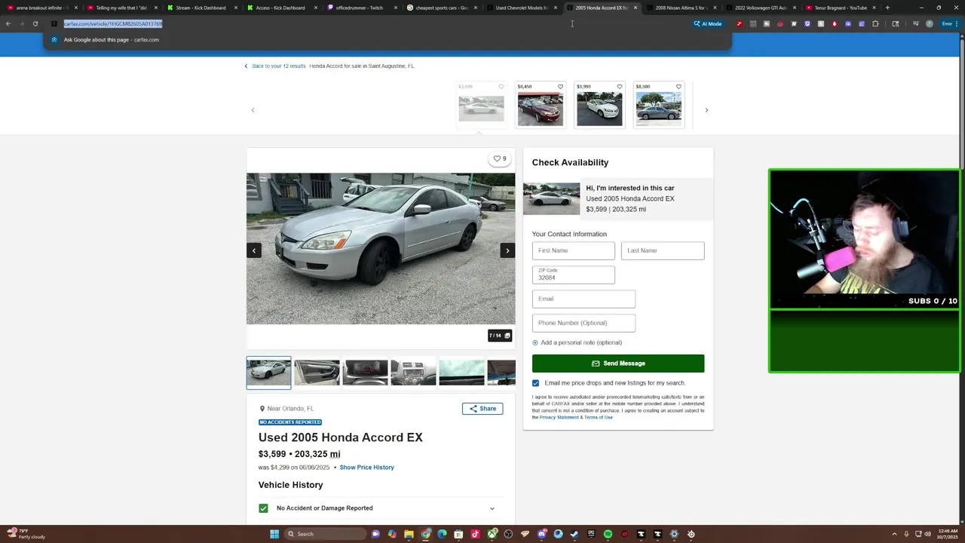Open Show Price History link
The image size is (965, 543).
click(366, 468)
